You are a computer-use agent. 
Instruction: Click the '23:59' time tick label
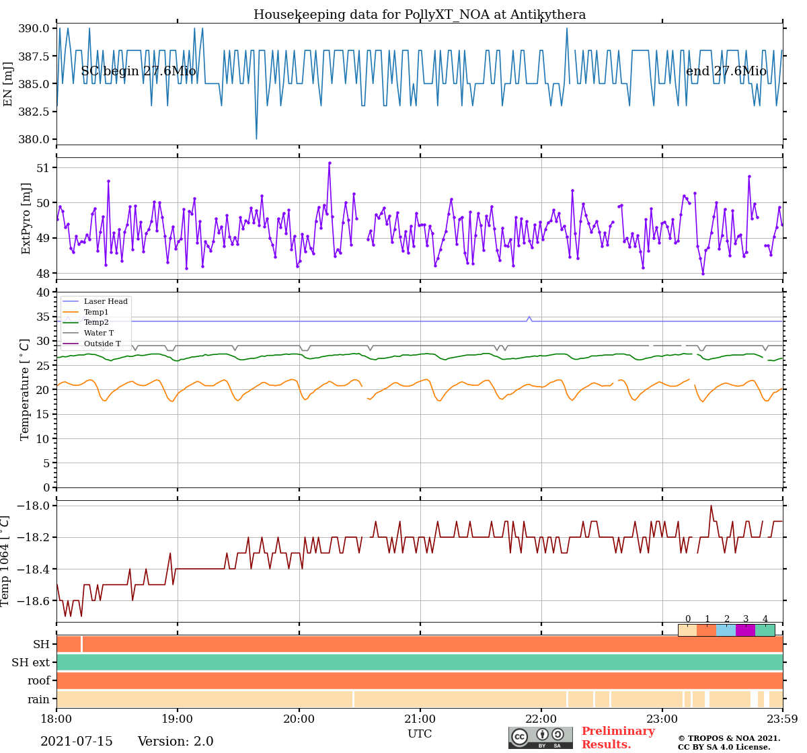[783, 719]
